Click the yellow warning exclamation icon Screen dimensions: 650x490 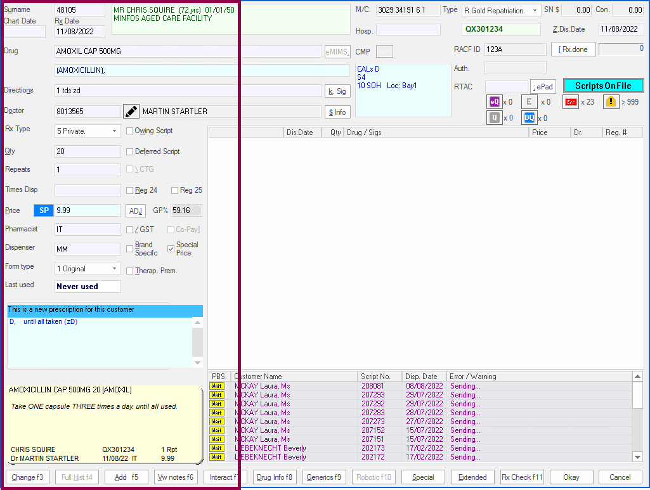click(x=611, y=102)
